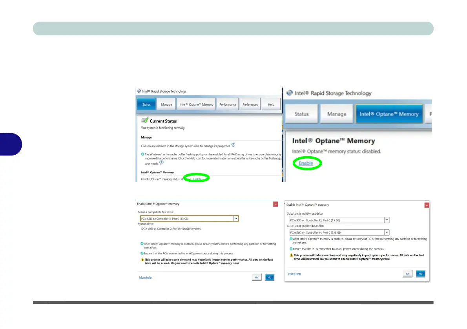Select highlighted Intel Optane Memory tab
Viewport: 467px width, 329px height.
[x=389, y=114]
